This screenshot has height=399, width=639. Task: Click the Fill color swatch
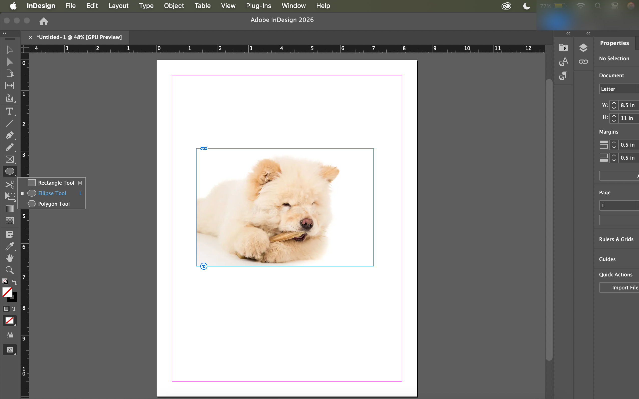coord(8,292)
